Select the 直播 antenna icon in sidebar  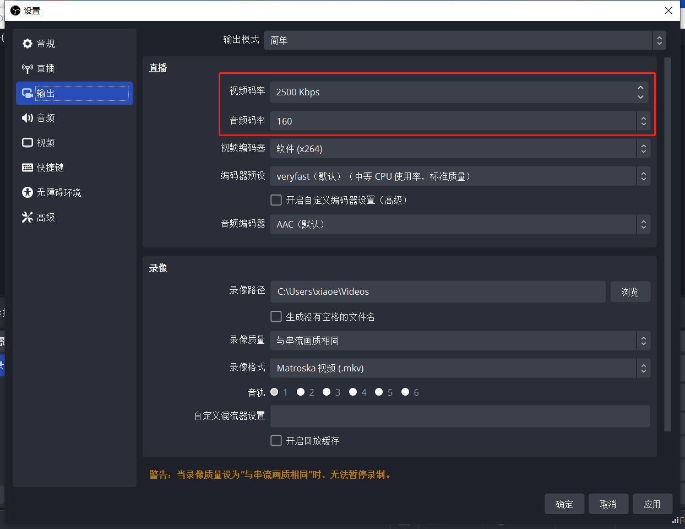tap(28, 68)
